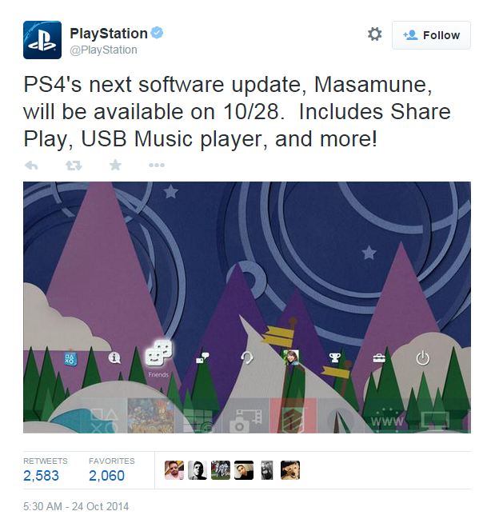Image resolution: width=495 pixels, height=531 pixels.
Task: Open the gear settings dropdown
Action: 374,34
